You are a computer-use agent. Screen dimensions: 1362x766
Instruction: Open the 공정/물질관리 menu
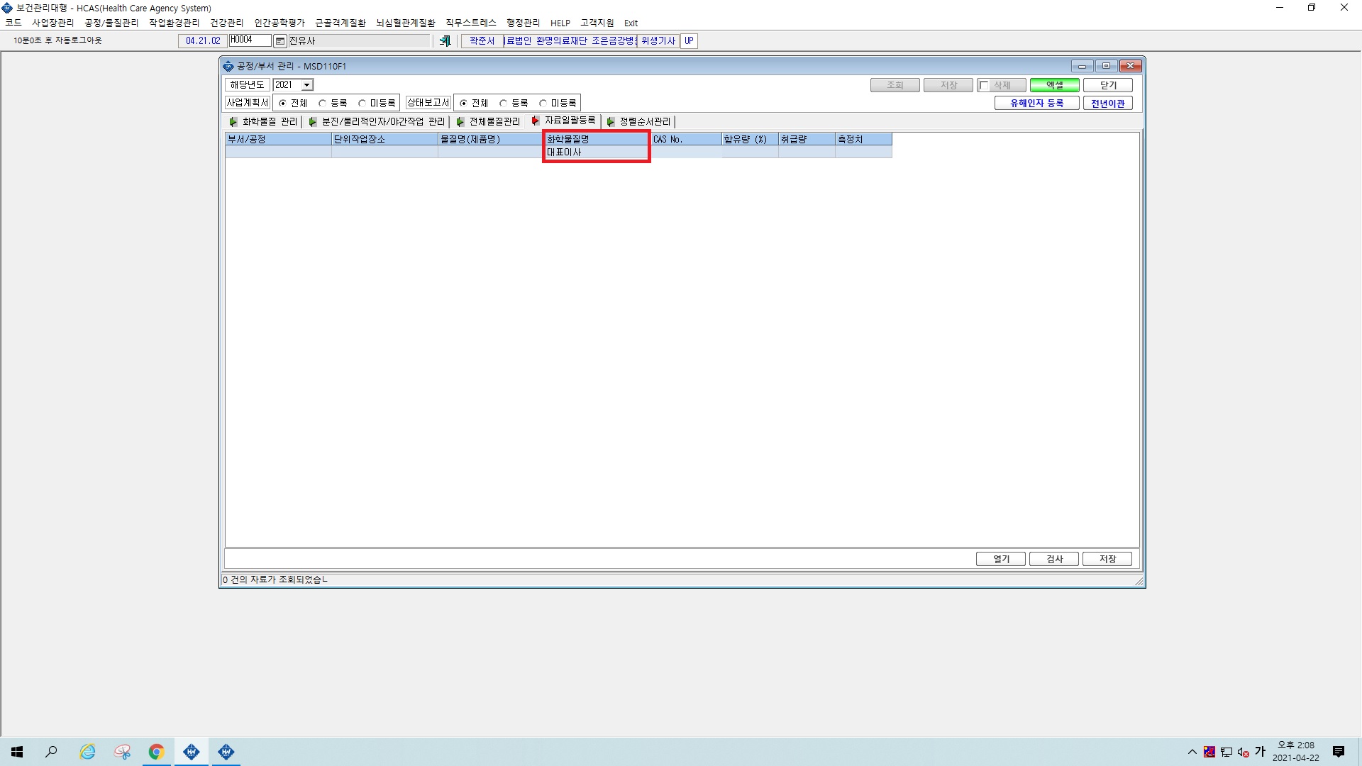111,23
